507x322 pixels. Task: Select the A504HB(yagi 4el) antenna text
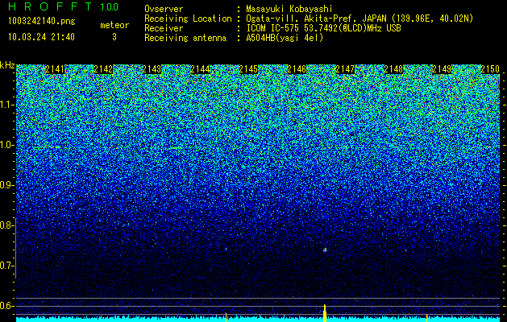tap(285, 38)
